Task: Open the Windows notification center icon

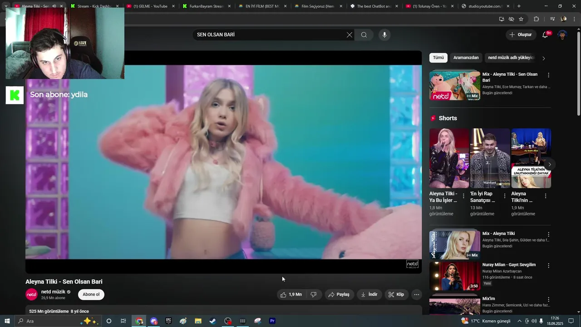Action: 571,321
